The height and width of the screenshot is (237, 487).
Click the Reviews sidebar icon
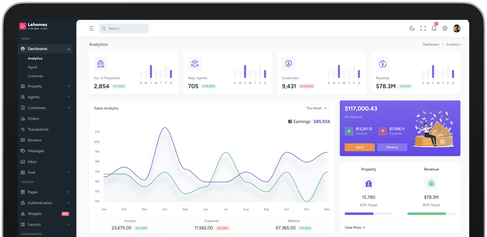[x=23, y=140]
